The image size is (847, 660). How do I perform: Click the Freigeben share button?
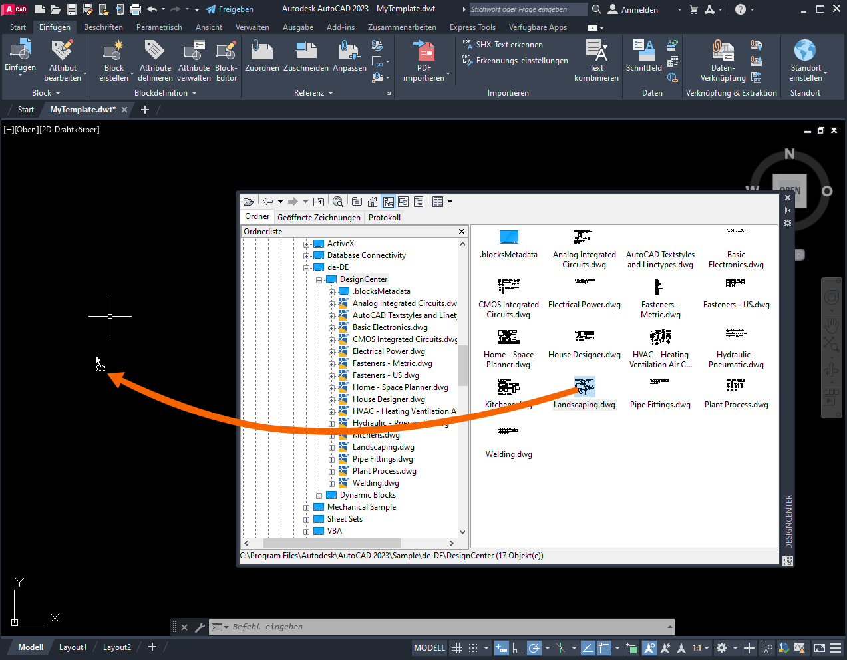click(x=230, y=9)
